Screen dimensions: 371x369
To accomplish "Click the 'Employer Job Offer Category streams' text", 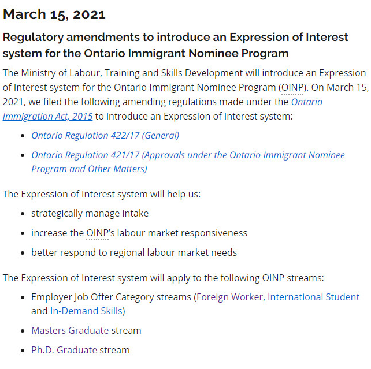I will click(x=111, y=297).
